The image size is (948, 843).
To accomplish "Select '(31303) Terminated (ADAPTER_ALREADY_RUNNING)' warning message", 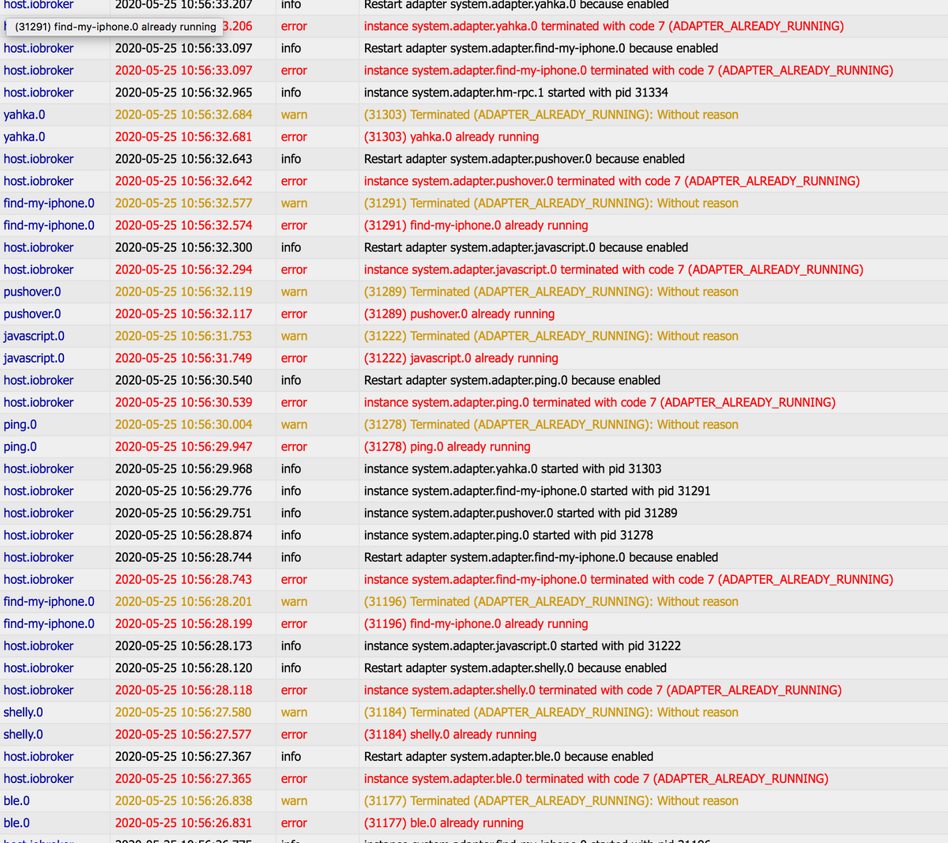I will 551,115.
